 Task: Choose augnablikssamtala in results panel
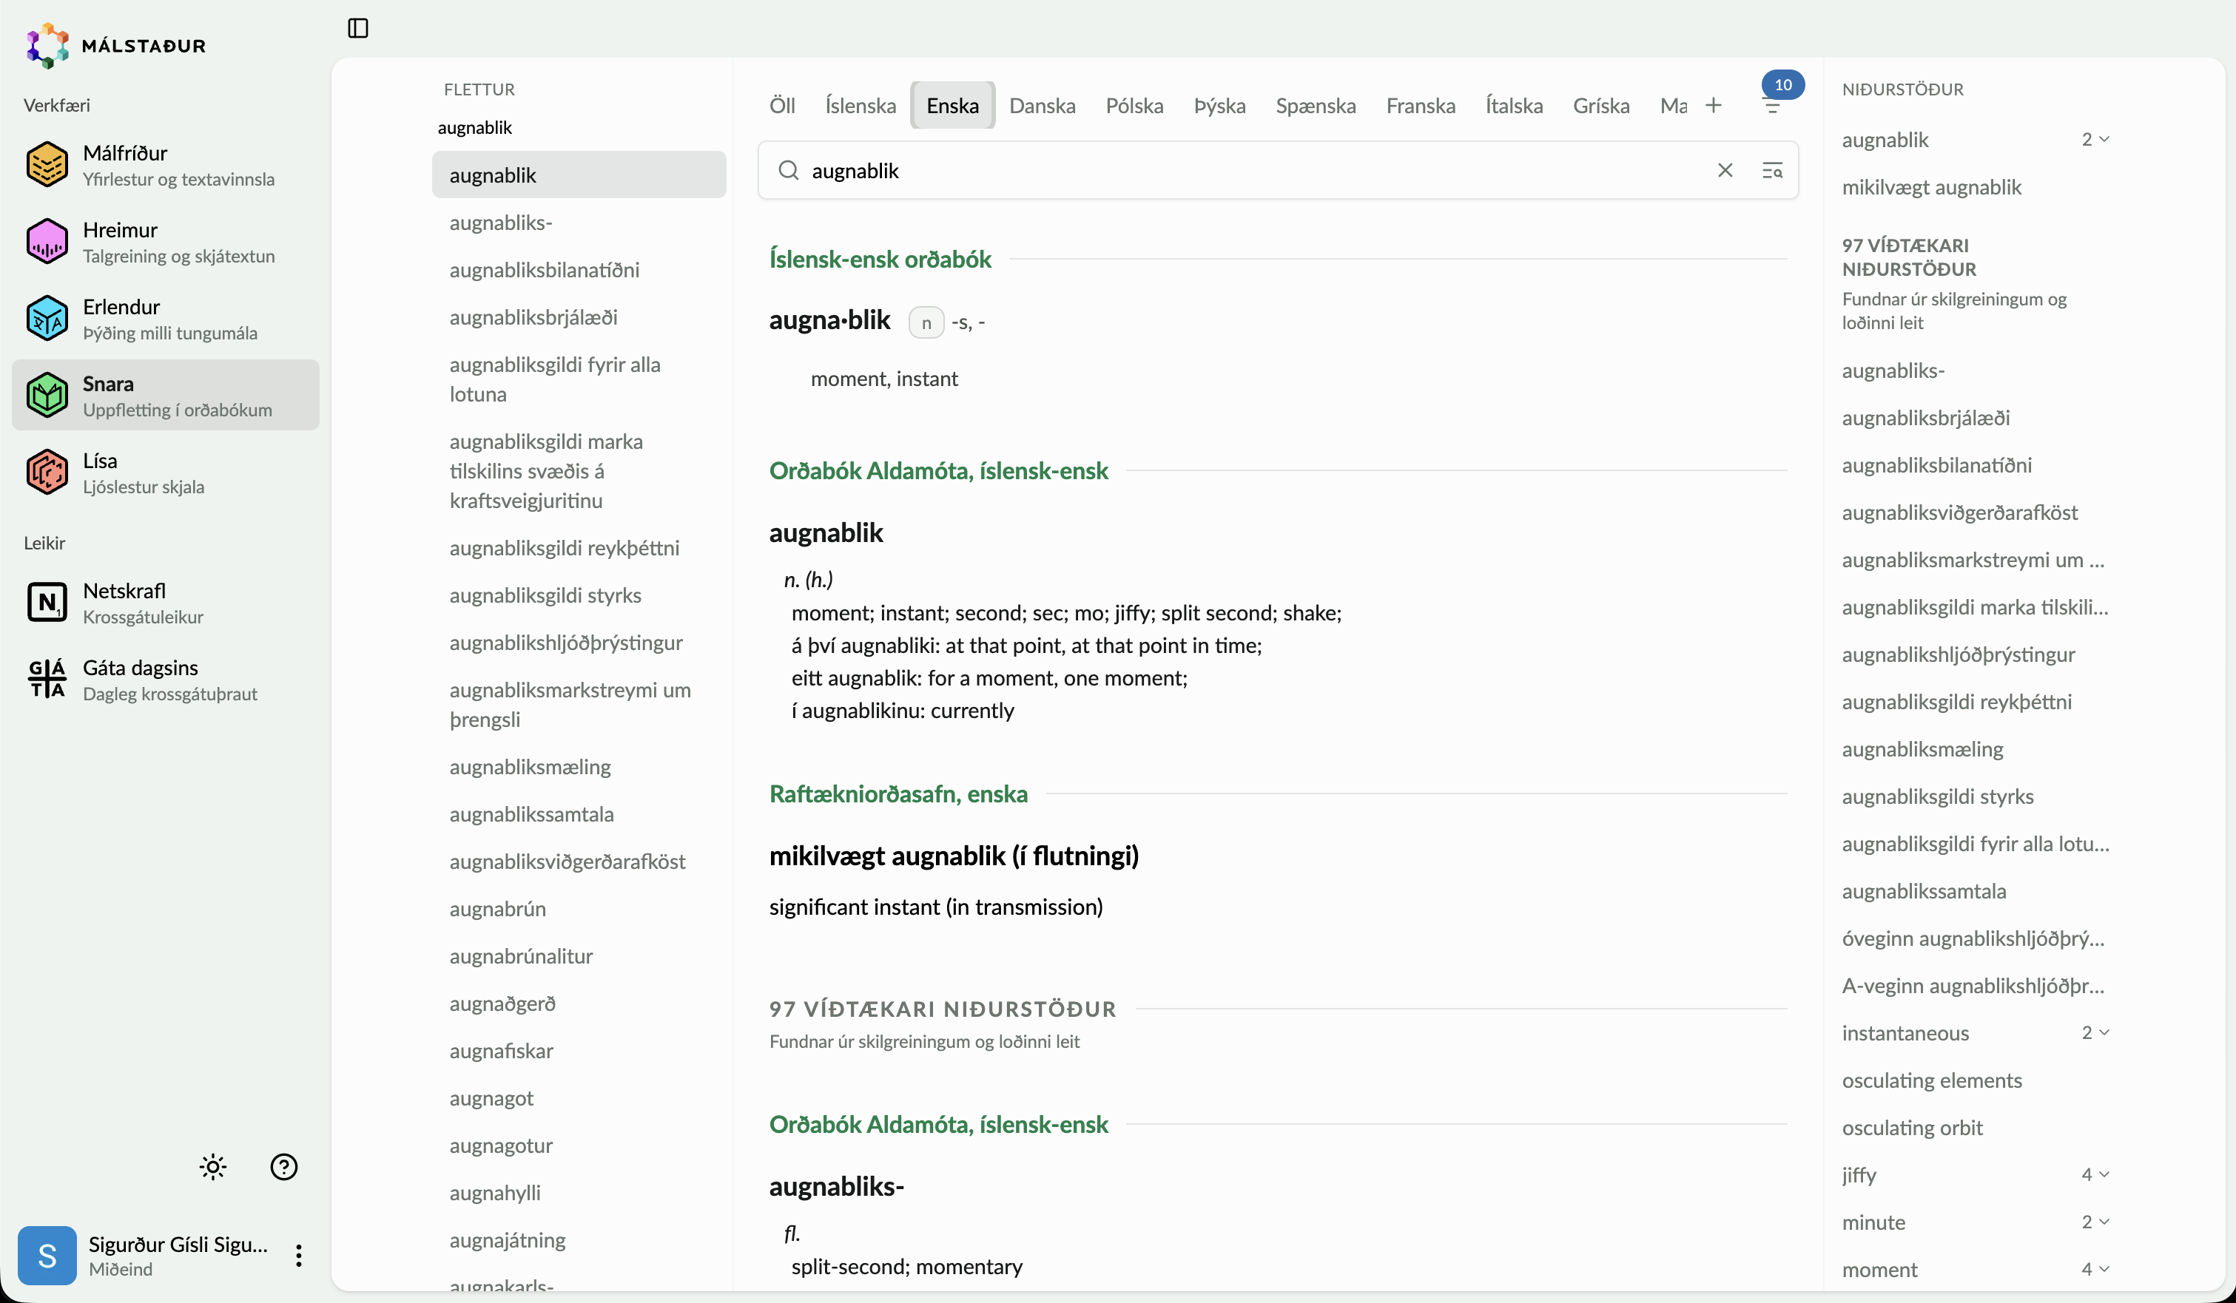[x=1924, y=890]
